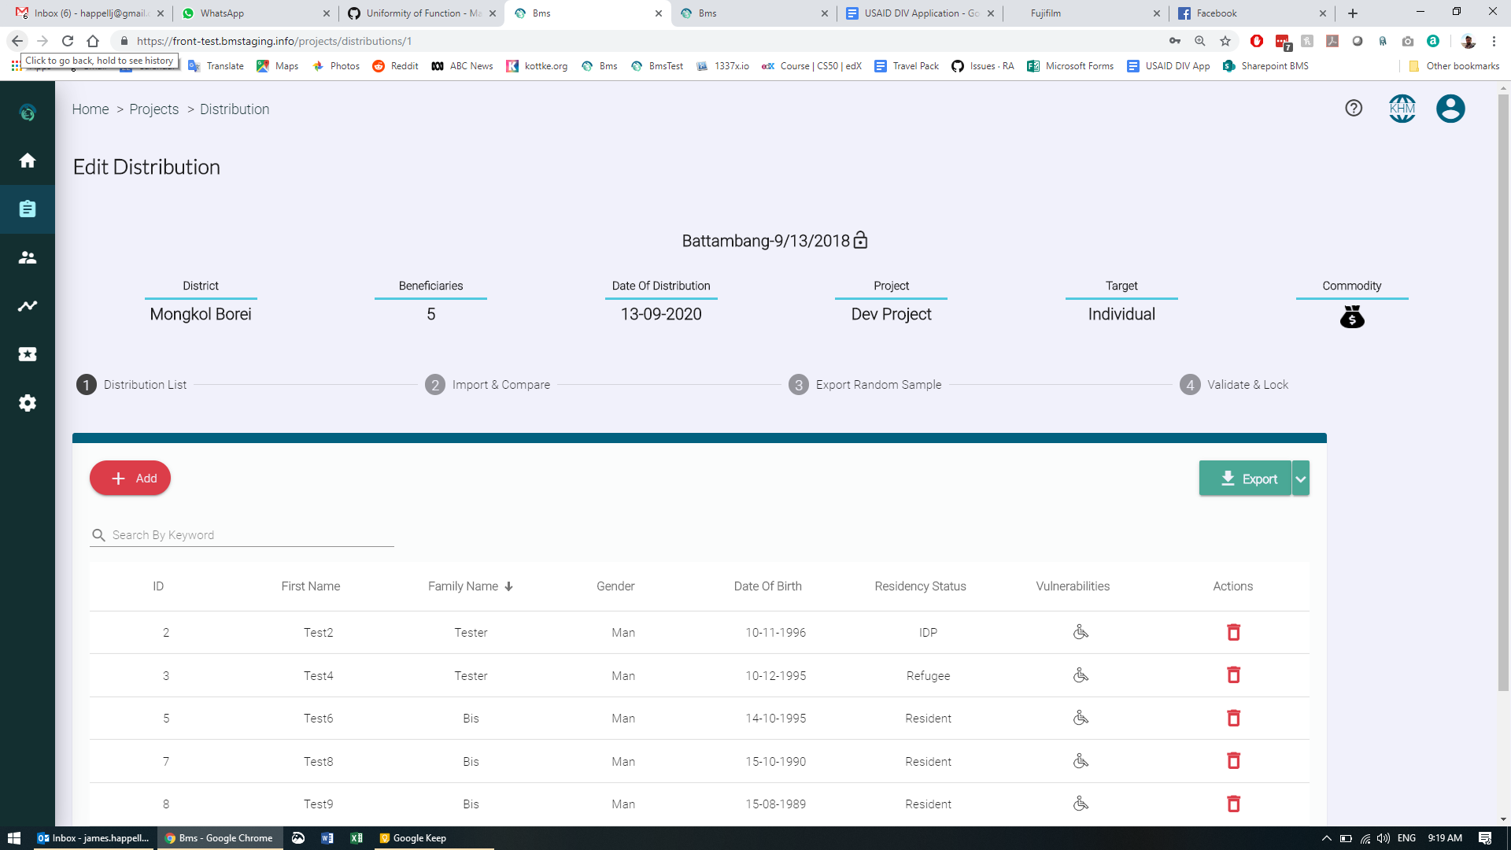This screenshot has width=1511, height=850.
Task: Click the money bag Commodity icon
Action: [x=1351, y=316]
